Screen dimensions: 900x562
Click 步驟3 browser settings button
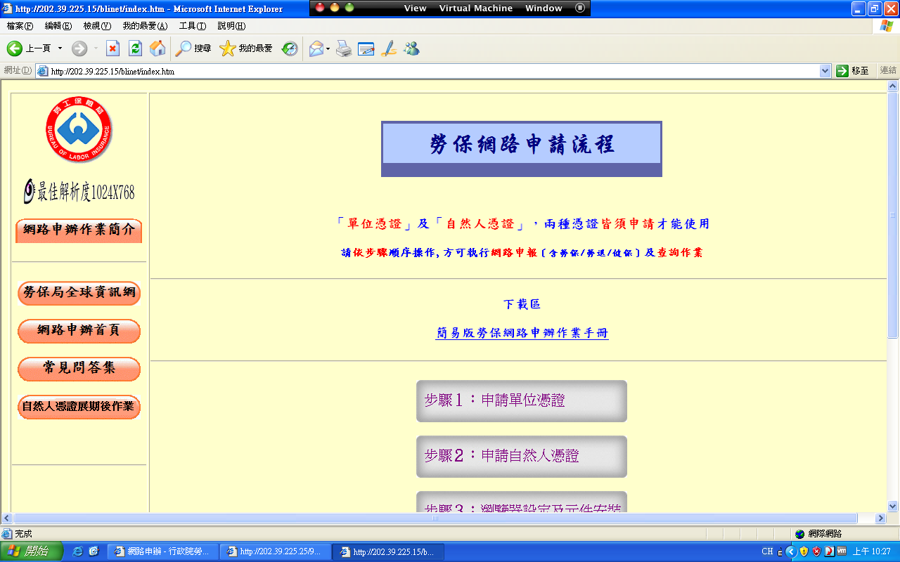click(x=522, y=502)
